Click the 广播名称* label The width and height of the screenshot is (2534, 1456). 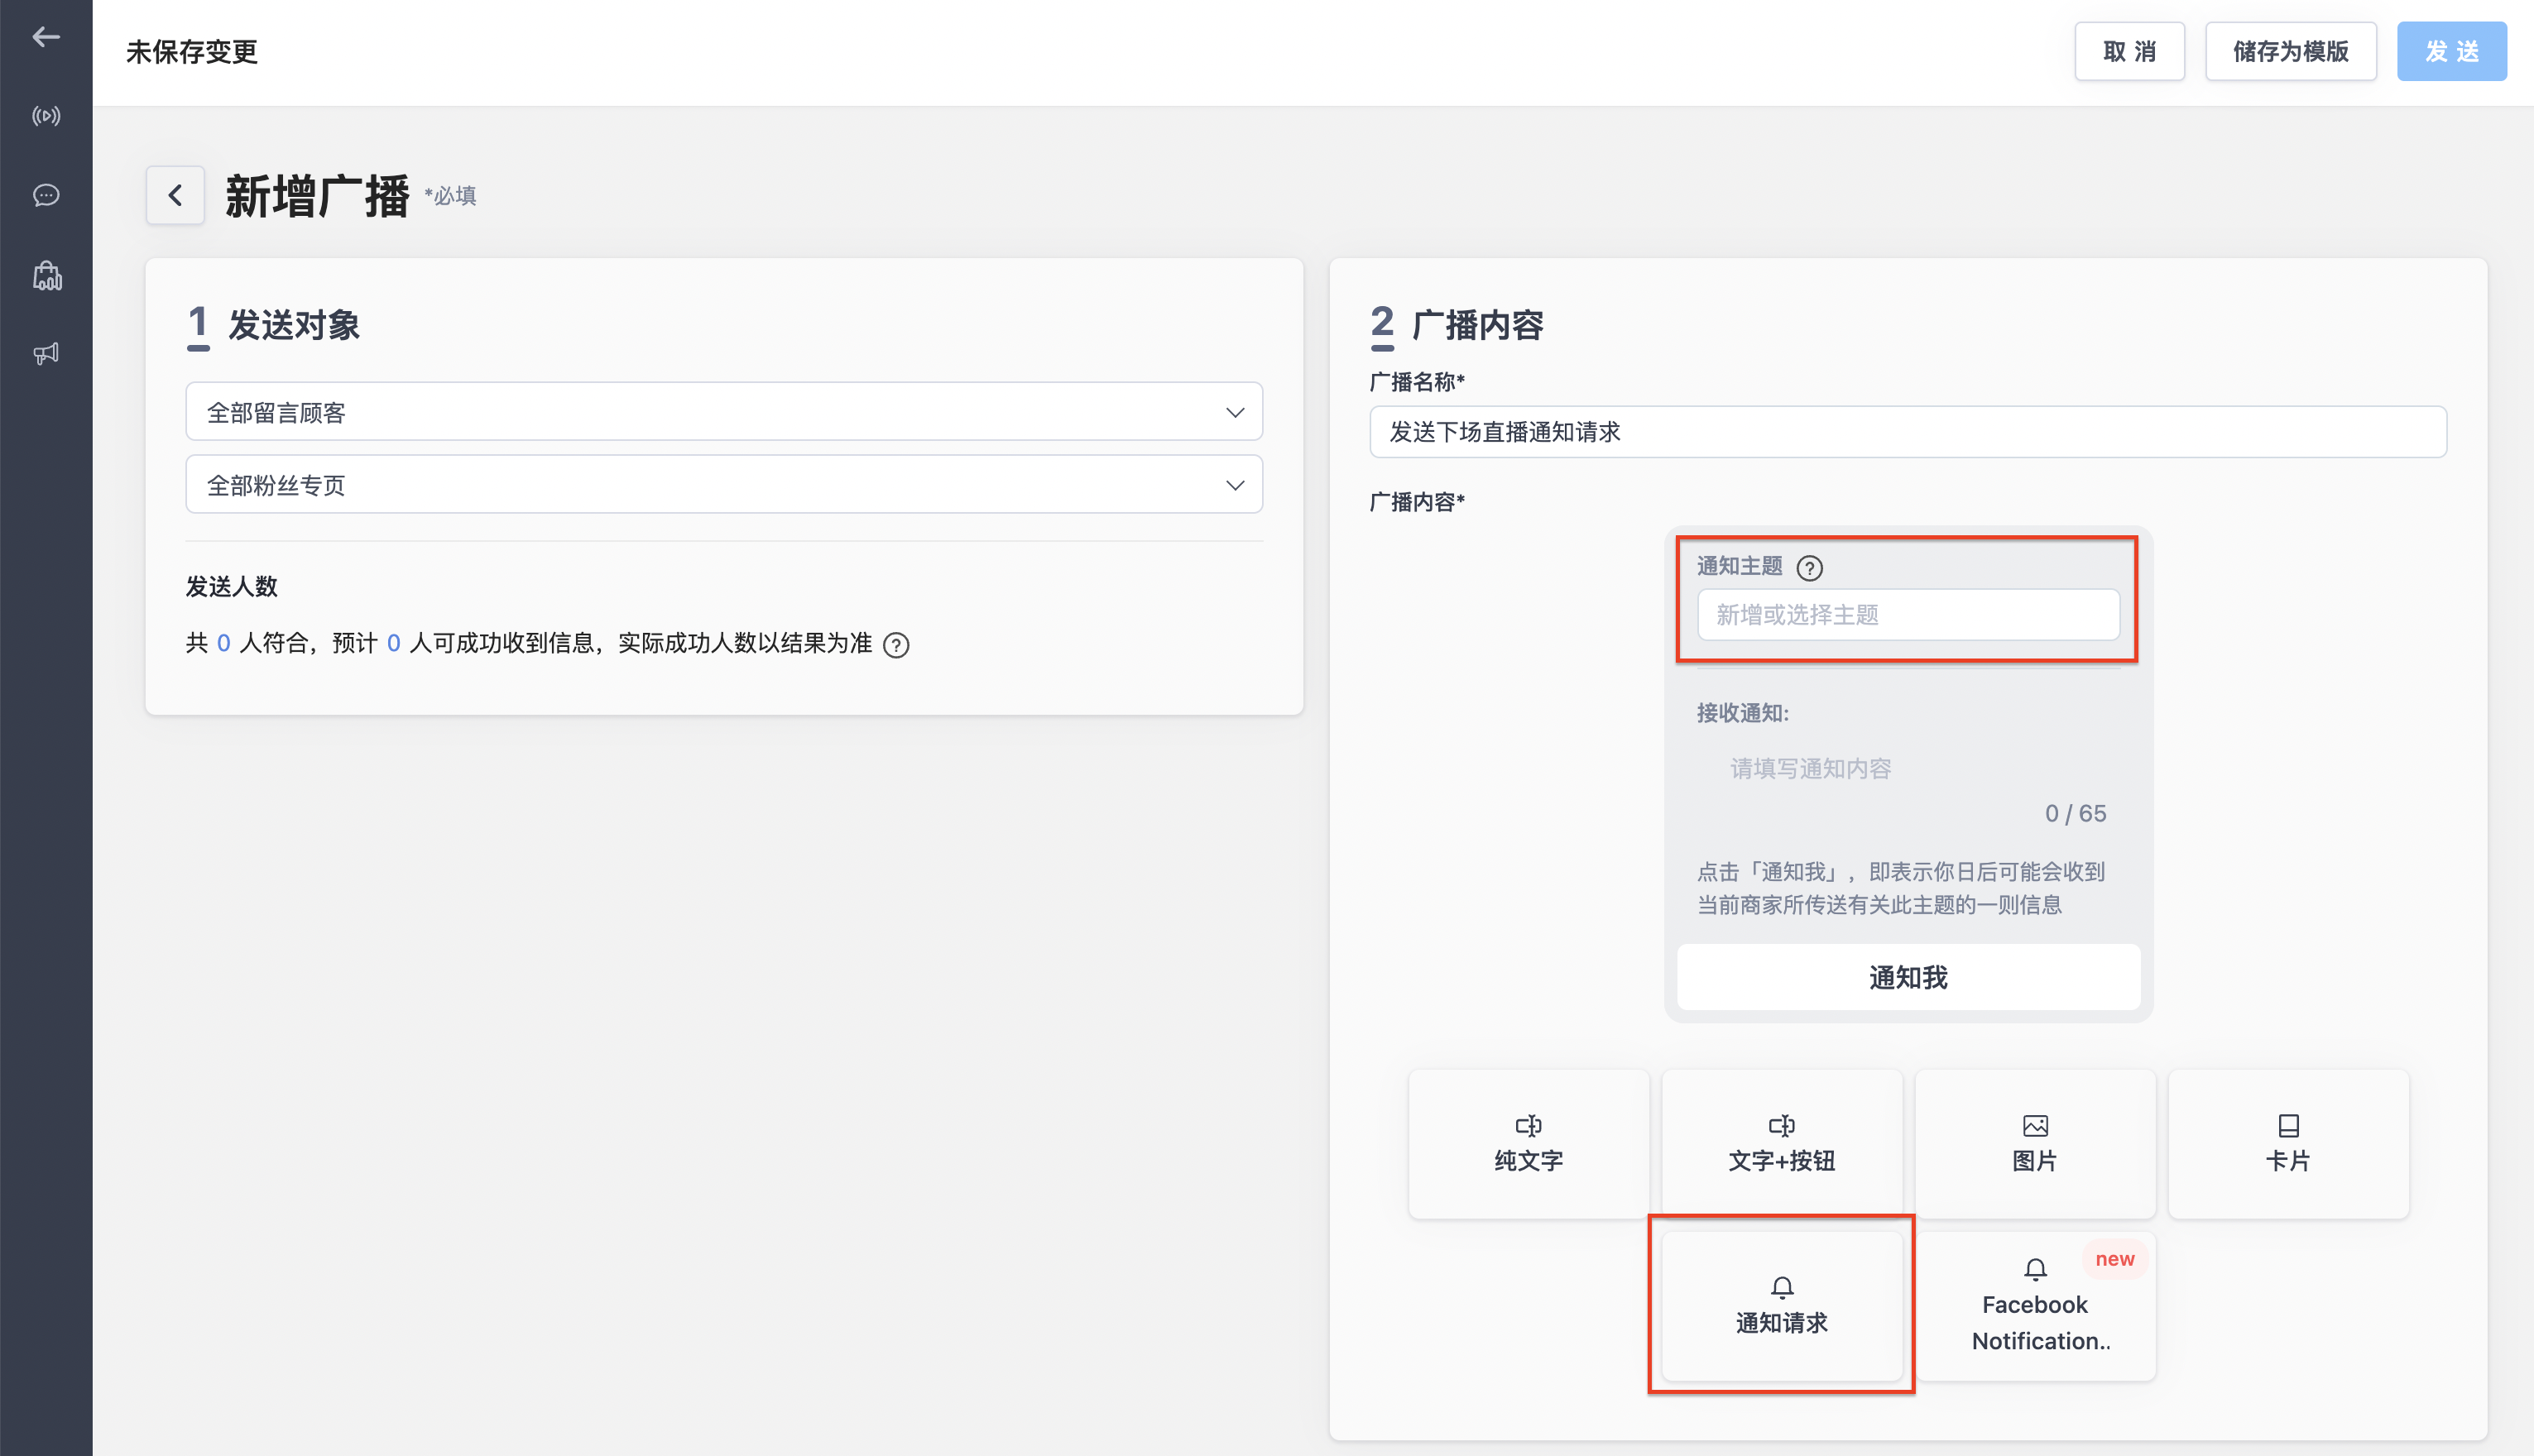(x=1417, y=382)
